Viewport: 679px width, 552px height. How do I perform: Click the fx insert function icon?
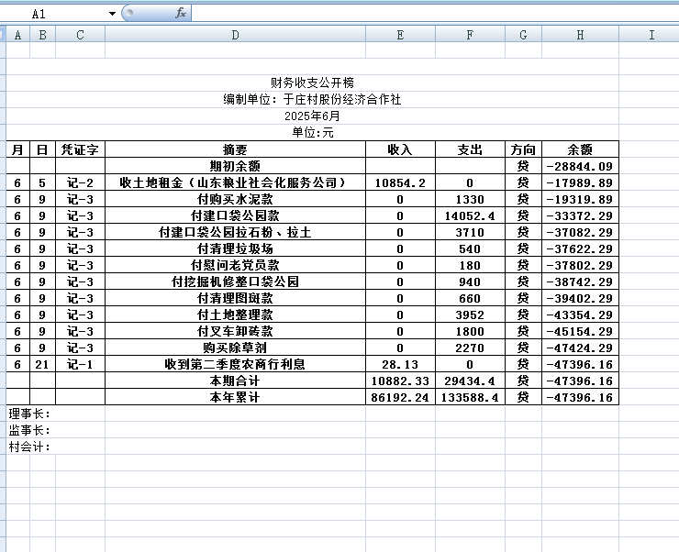181,14
